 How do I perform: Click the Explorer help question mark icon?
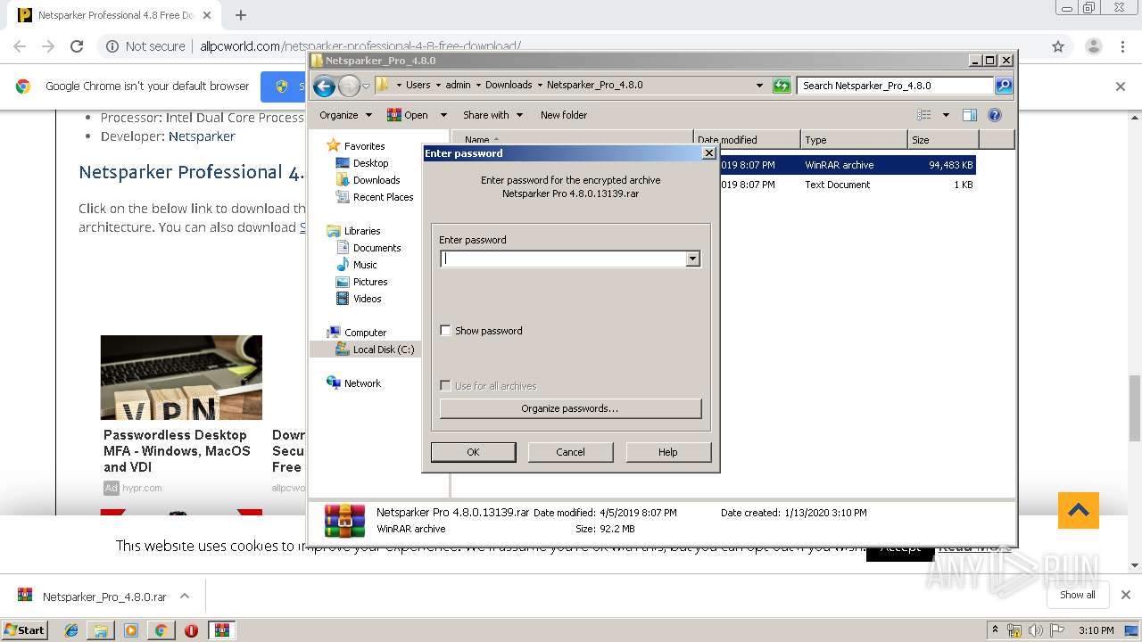[x=995, y=115]
